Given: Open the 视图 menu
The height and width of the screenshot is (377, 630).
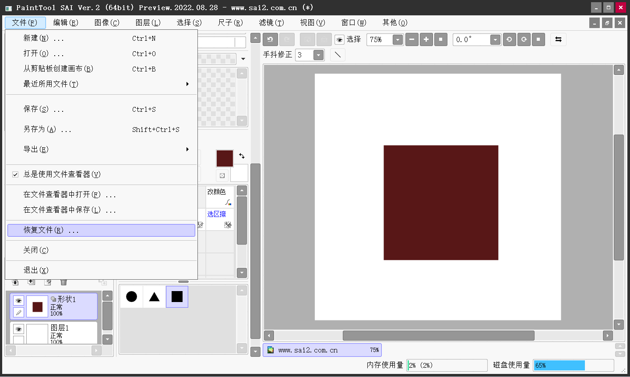Looking at the screenshot, I should 313,23.
